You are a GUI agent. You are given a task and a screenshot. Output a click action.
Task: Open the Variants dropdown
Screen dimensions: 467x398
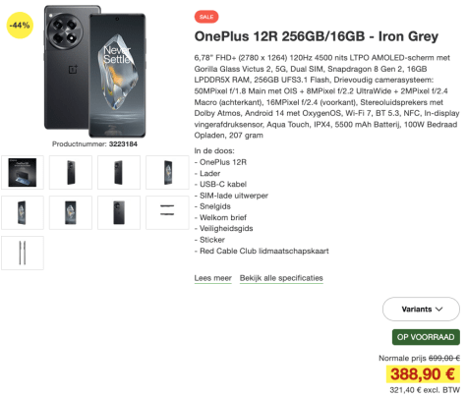point(421,309)
